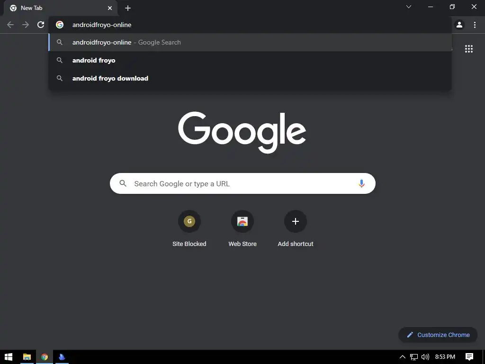This screenshot has height=364, width=485.
Task: Click the 8:53 PM taskbar clock
Action: [445, 357]
